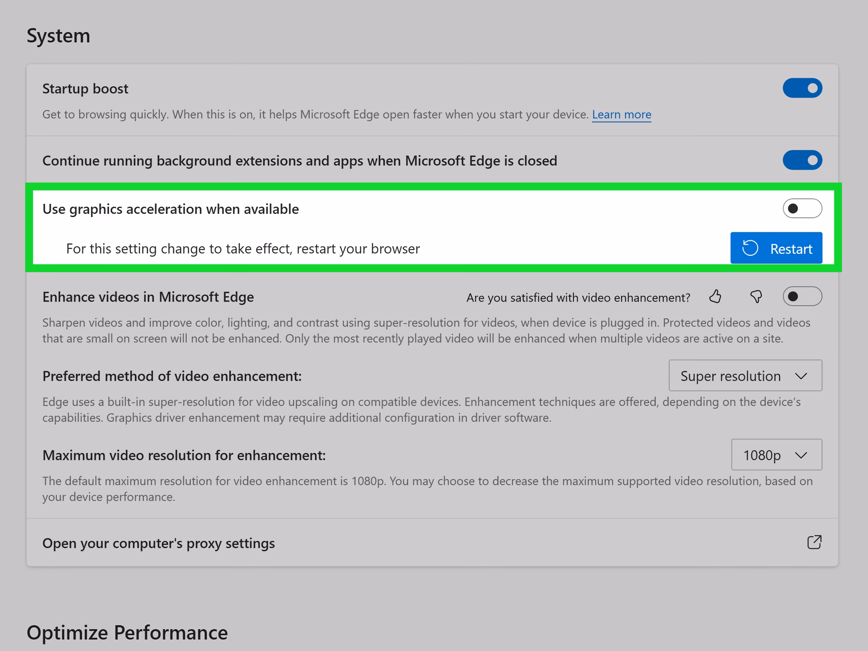
Task: Click the 'Startup boost' label text
Action: pos(85,89)
